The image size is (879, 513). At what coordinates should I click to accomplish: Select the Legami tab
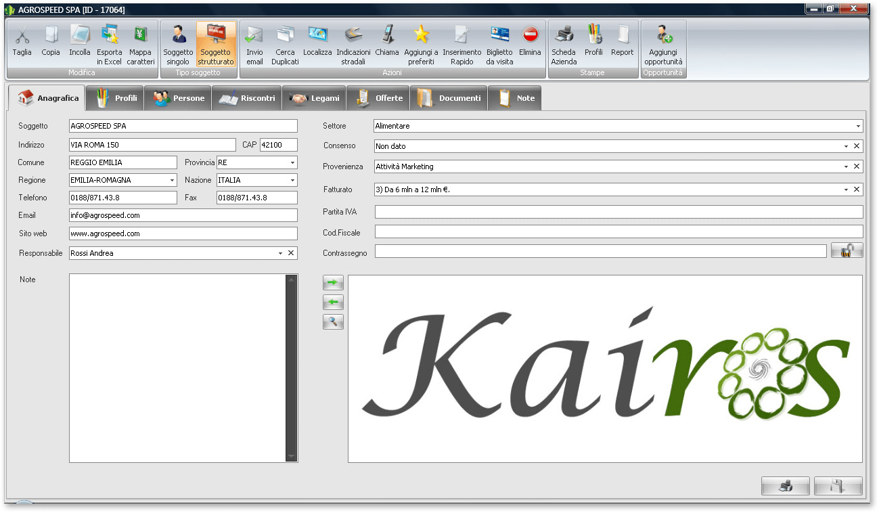(314, 98)
